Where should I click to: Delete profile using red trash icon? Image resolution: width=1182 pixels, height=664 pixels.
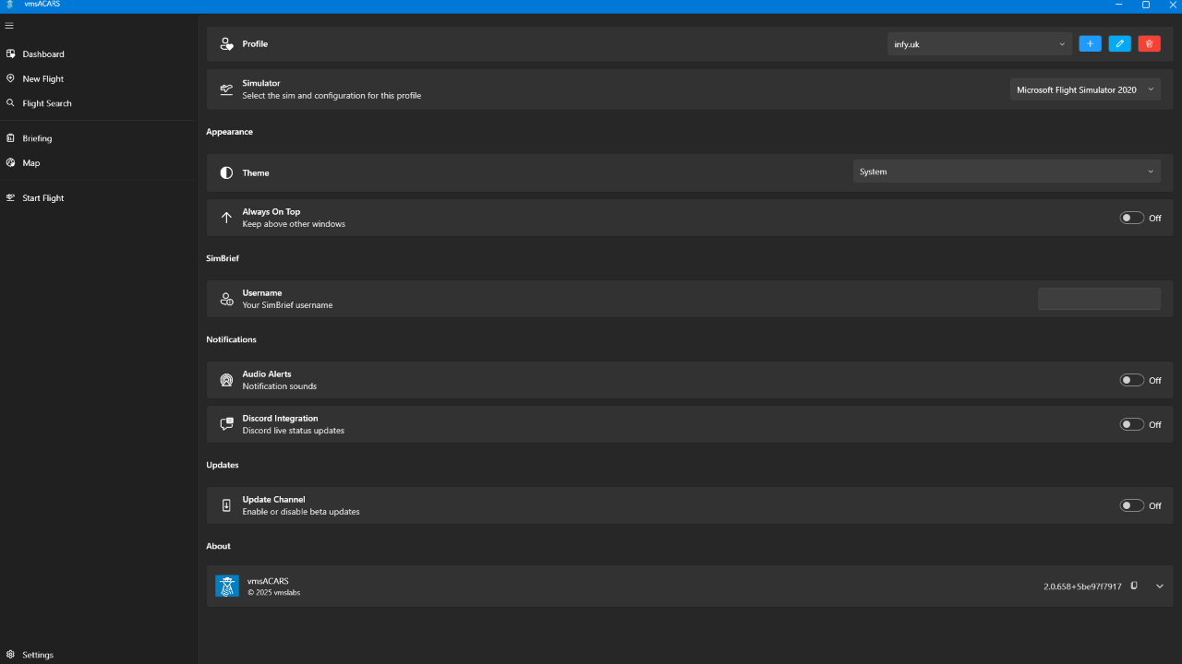point(1149,43)
